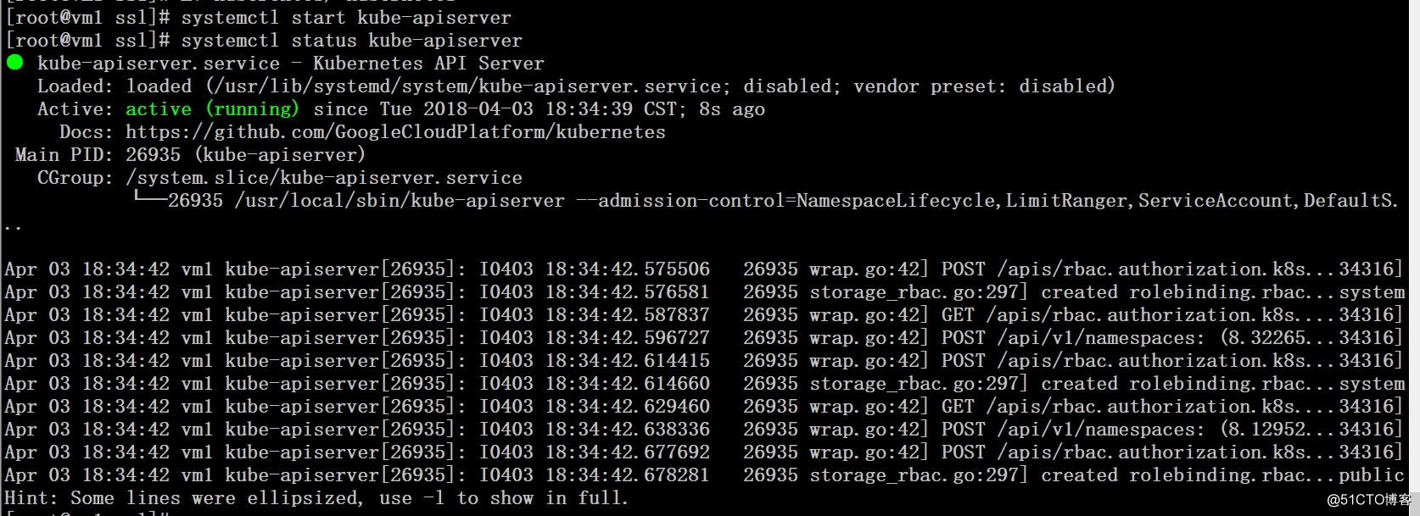Click the green service status dot

(14, 63)
